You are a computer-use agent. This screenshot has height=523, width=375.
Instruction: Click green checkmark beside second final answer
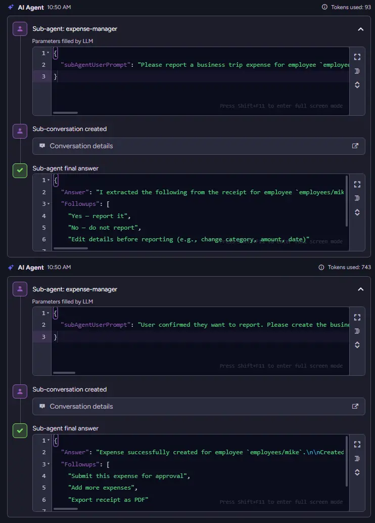pos(20,430)
